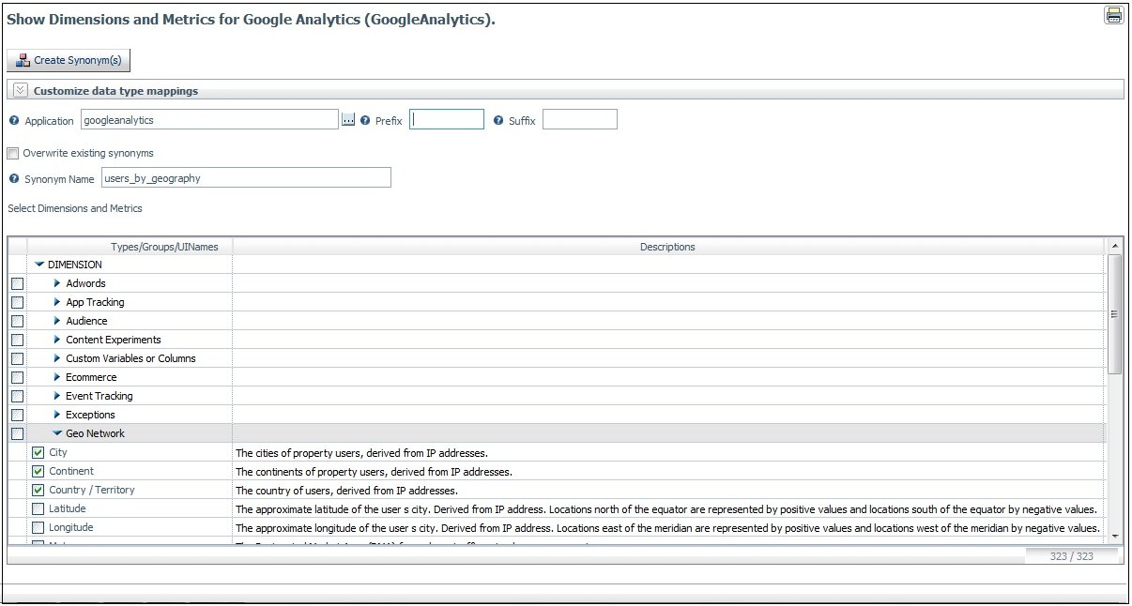1132x606 pixels.
Task: Click the help icon beside Synonym Name
Action: click(x=14, y=178)
